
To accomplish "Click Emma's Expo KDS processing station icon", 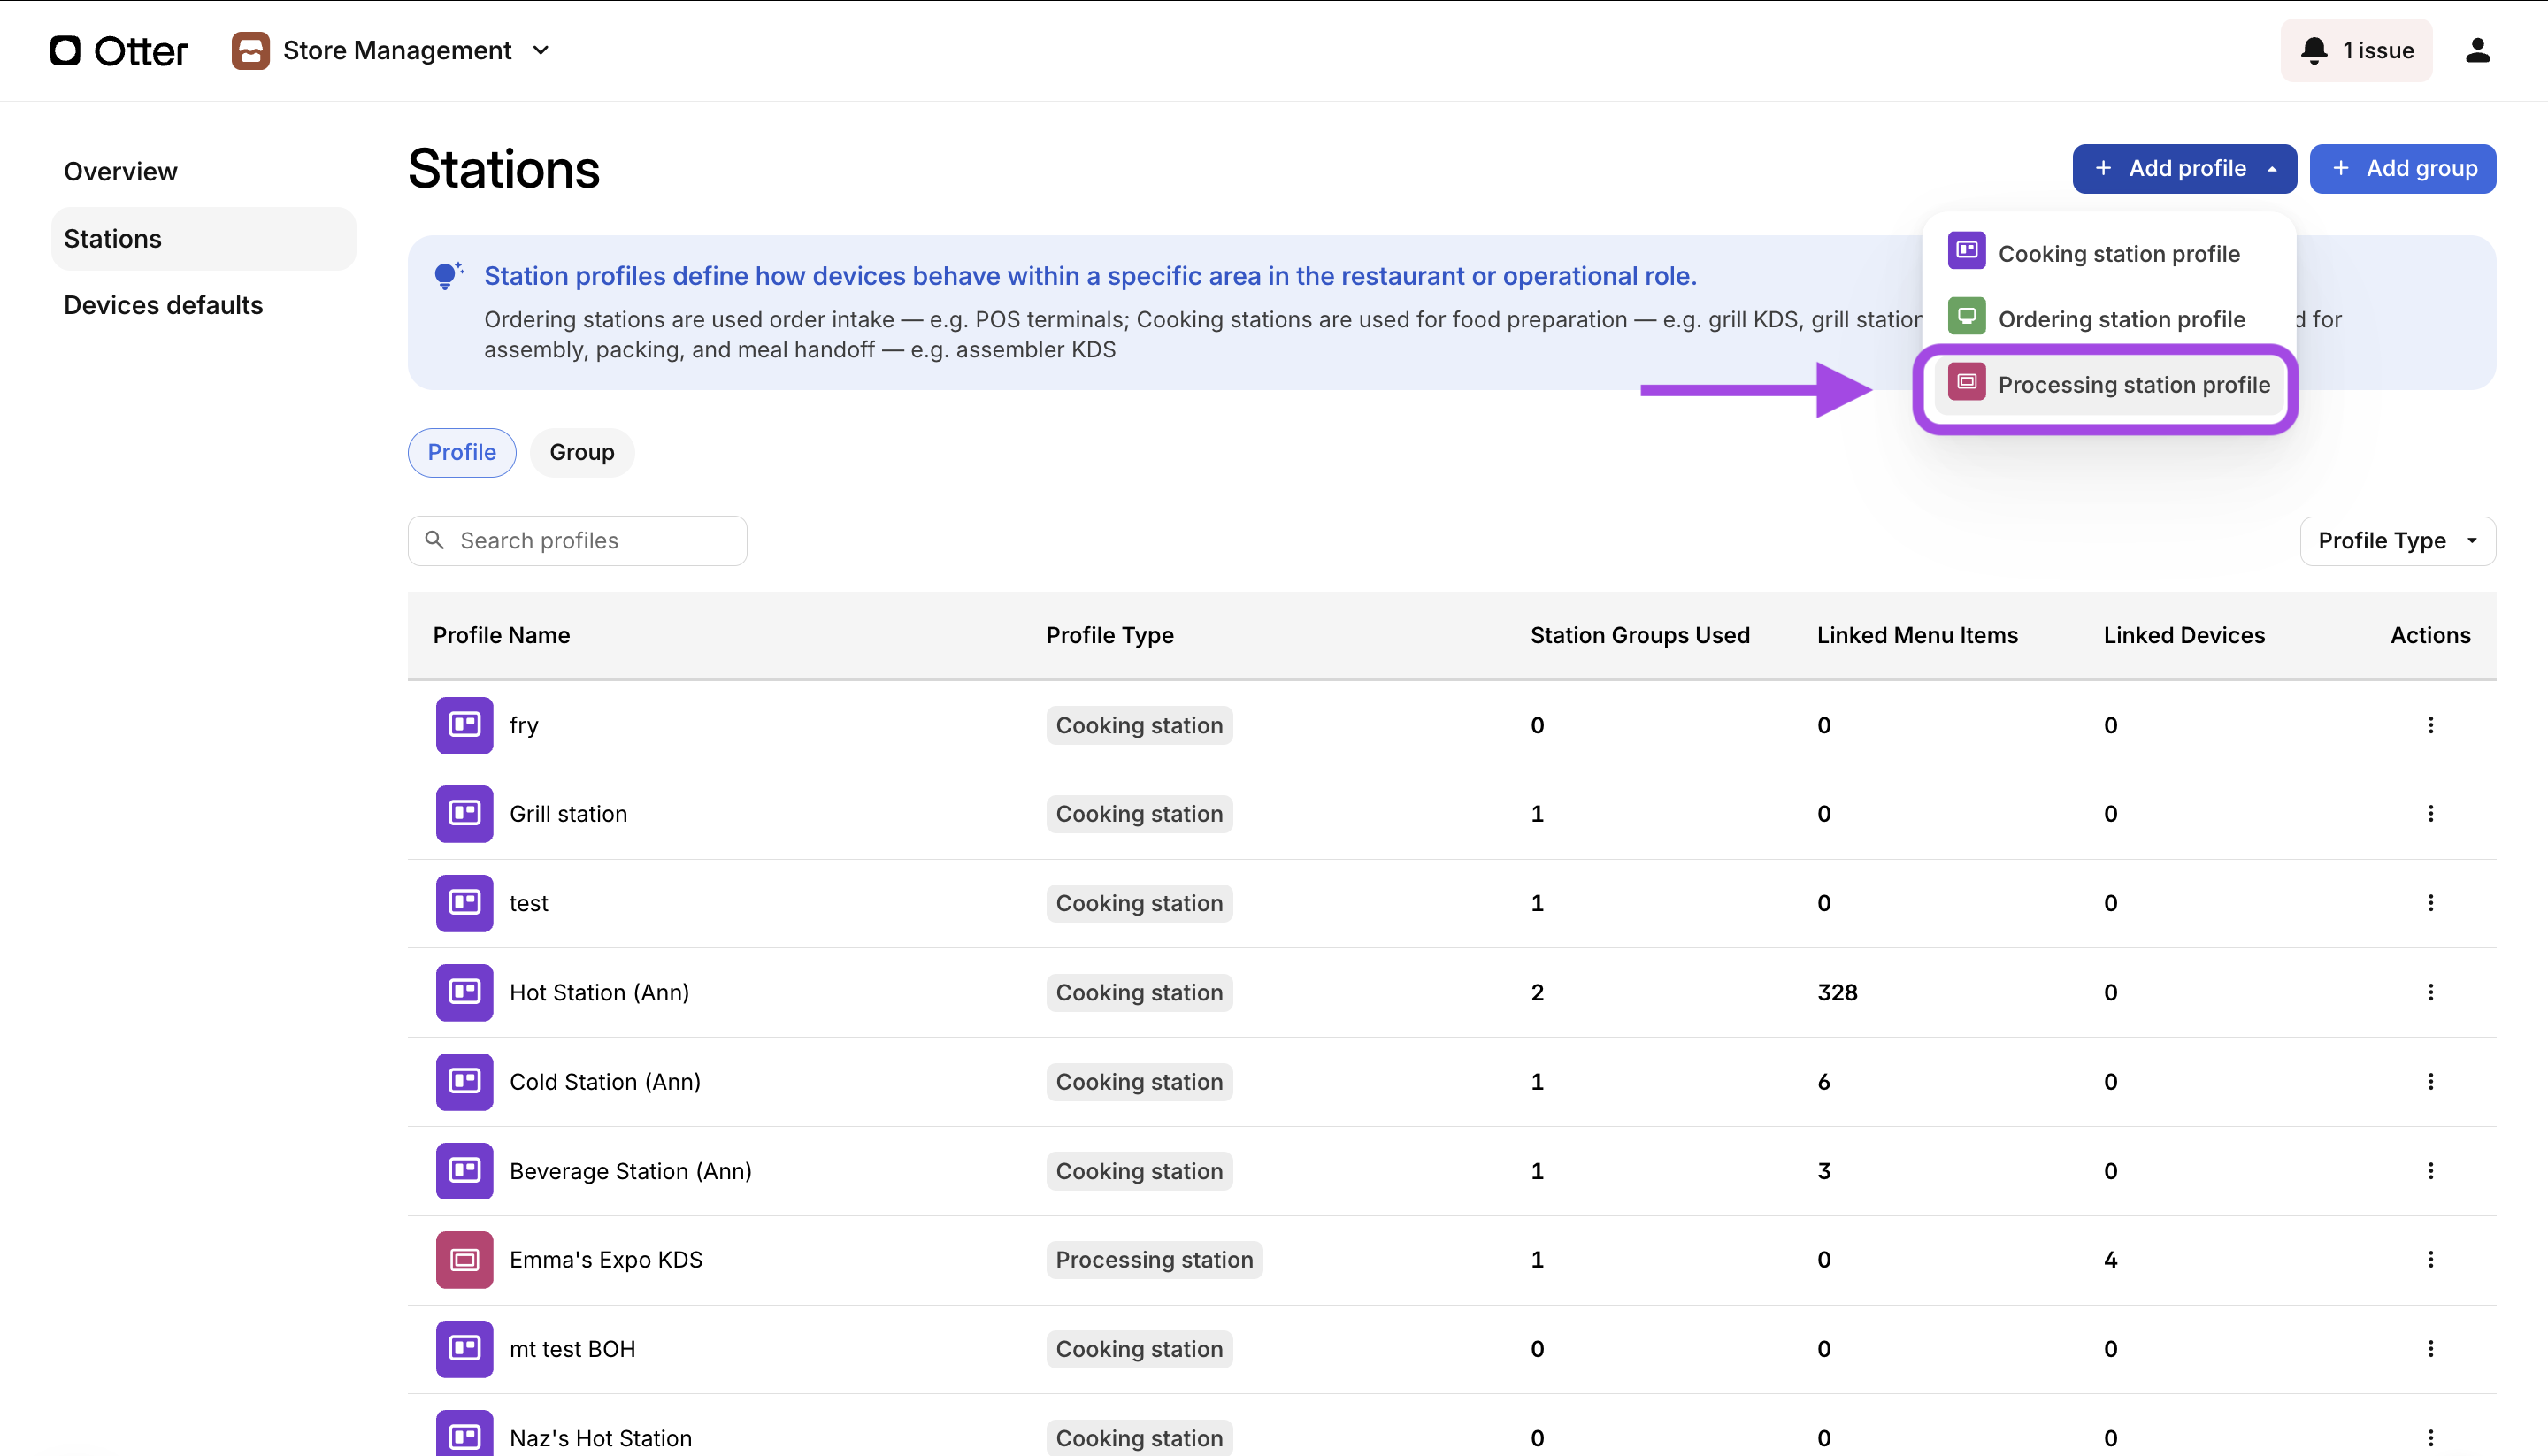I will point(464,1259).
